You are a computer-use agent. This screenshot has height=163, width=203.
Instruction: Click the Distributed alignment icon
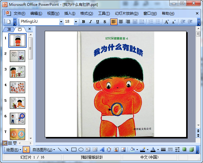coord(135,22)
